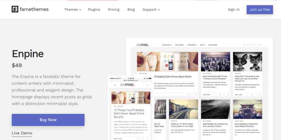Click mobile headline '12 Things You (Probably) Didn't Know'
The width and height of the screenshot is (281, 140).
point(129,113)
